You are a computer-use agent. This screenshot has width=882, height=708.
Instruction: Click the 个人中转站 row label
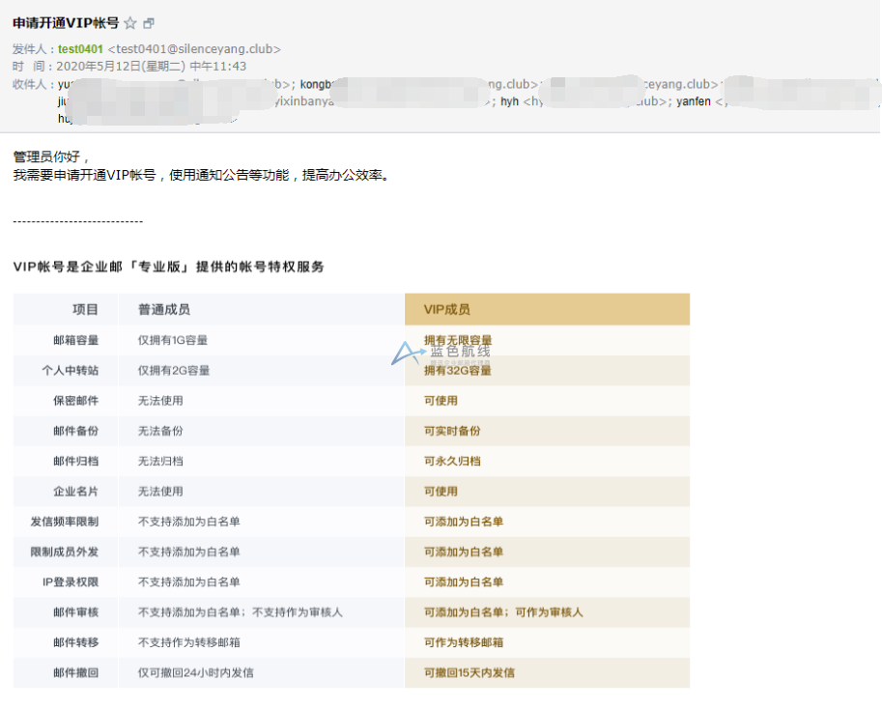tap(71, 371)
